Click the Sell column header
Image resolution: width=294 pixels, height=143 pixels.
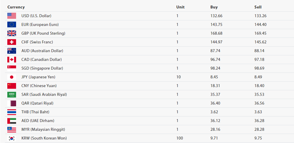coord(258,7)
